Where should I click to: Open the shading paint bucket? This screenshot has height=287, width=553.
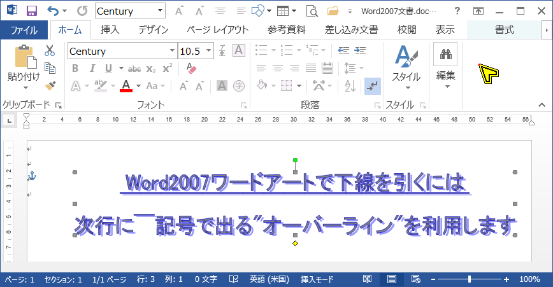point(262,85)
